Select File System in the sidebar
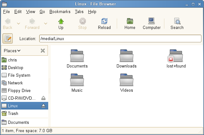 click(25, 75)
